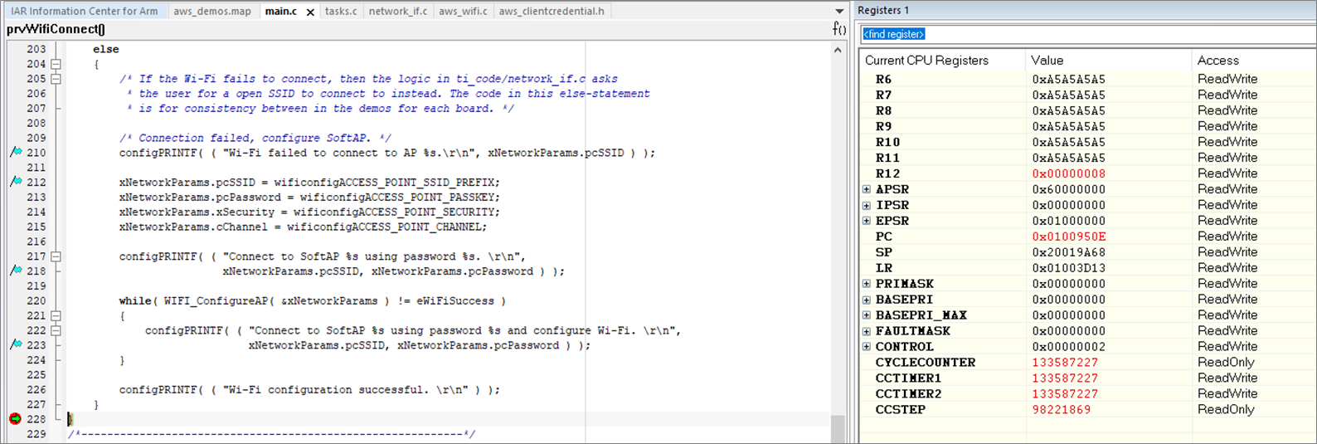Select the CCTIMER1 value 133587227
Viewport: 1317px width, 444px height.
click(1065, 378)
